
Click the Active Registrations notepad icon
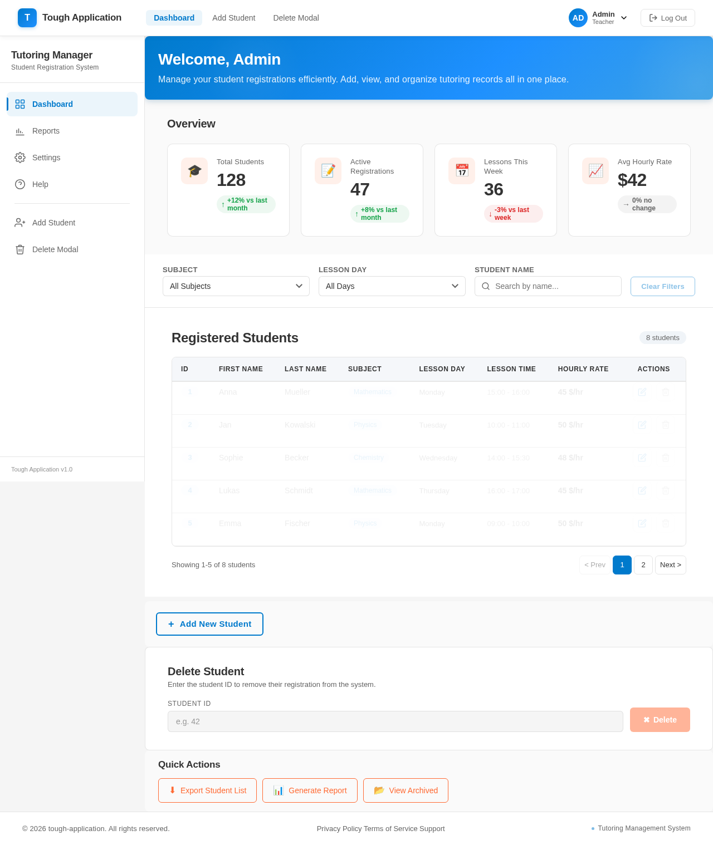[328, 171]
